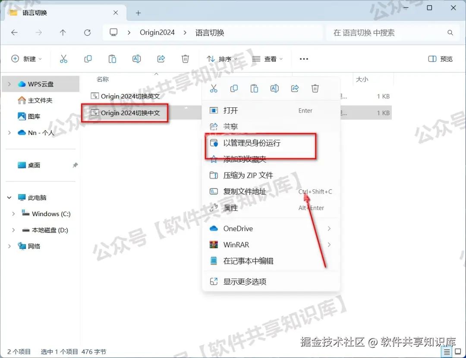
Task: Choose 共享 from the context menu
Action: click(271, 126)
